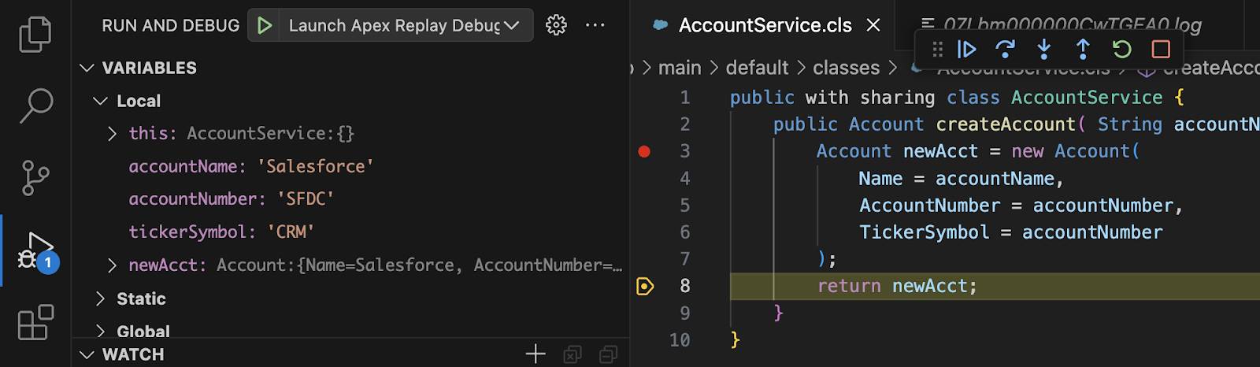
Task: Open the Run and Debug view icon
Action: click(x=36, y=250)
